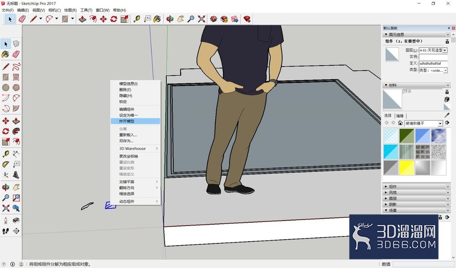
Task: Choose 隐藏(H) from context menu
Action: click(x=135, y=96)
